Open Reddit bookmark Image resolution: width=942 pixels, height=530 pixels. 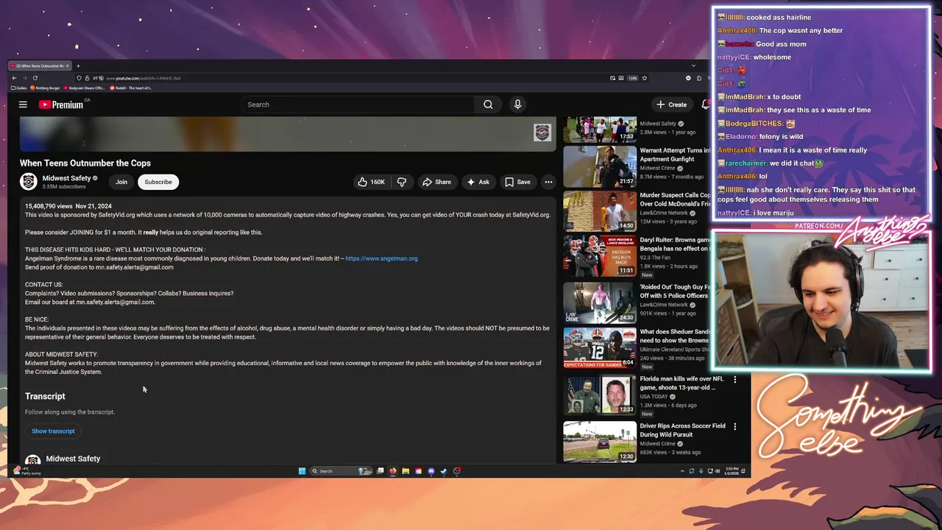pyautogui.click(x=131, y=88)
